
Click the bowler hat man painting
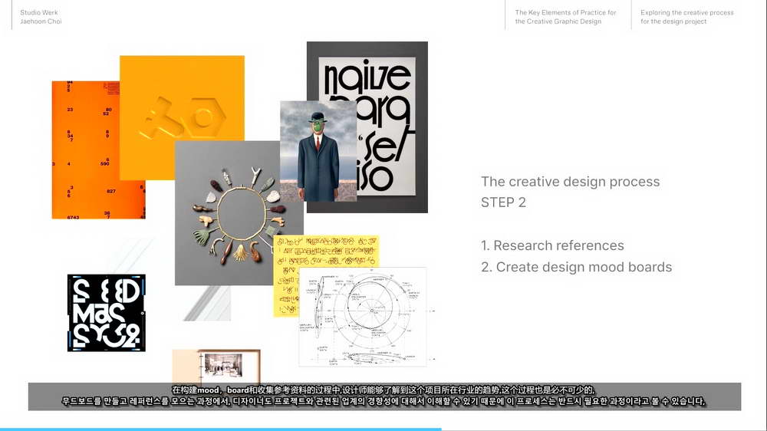coord(318,151)
